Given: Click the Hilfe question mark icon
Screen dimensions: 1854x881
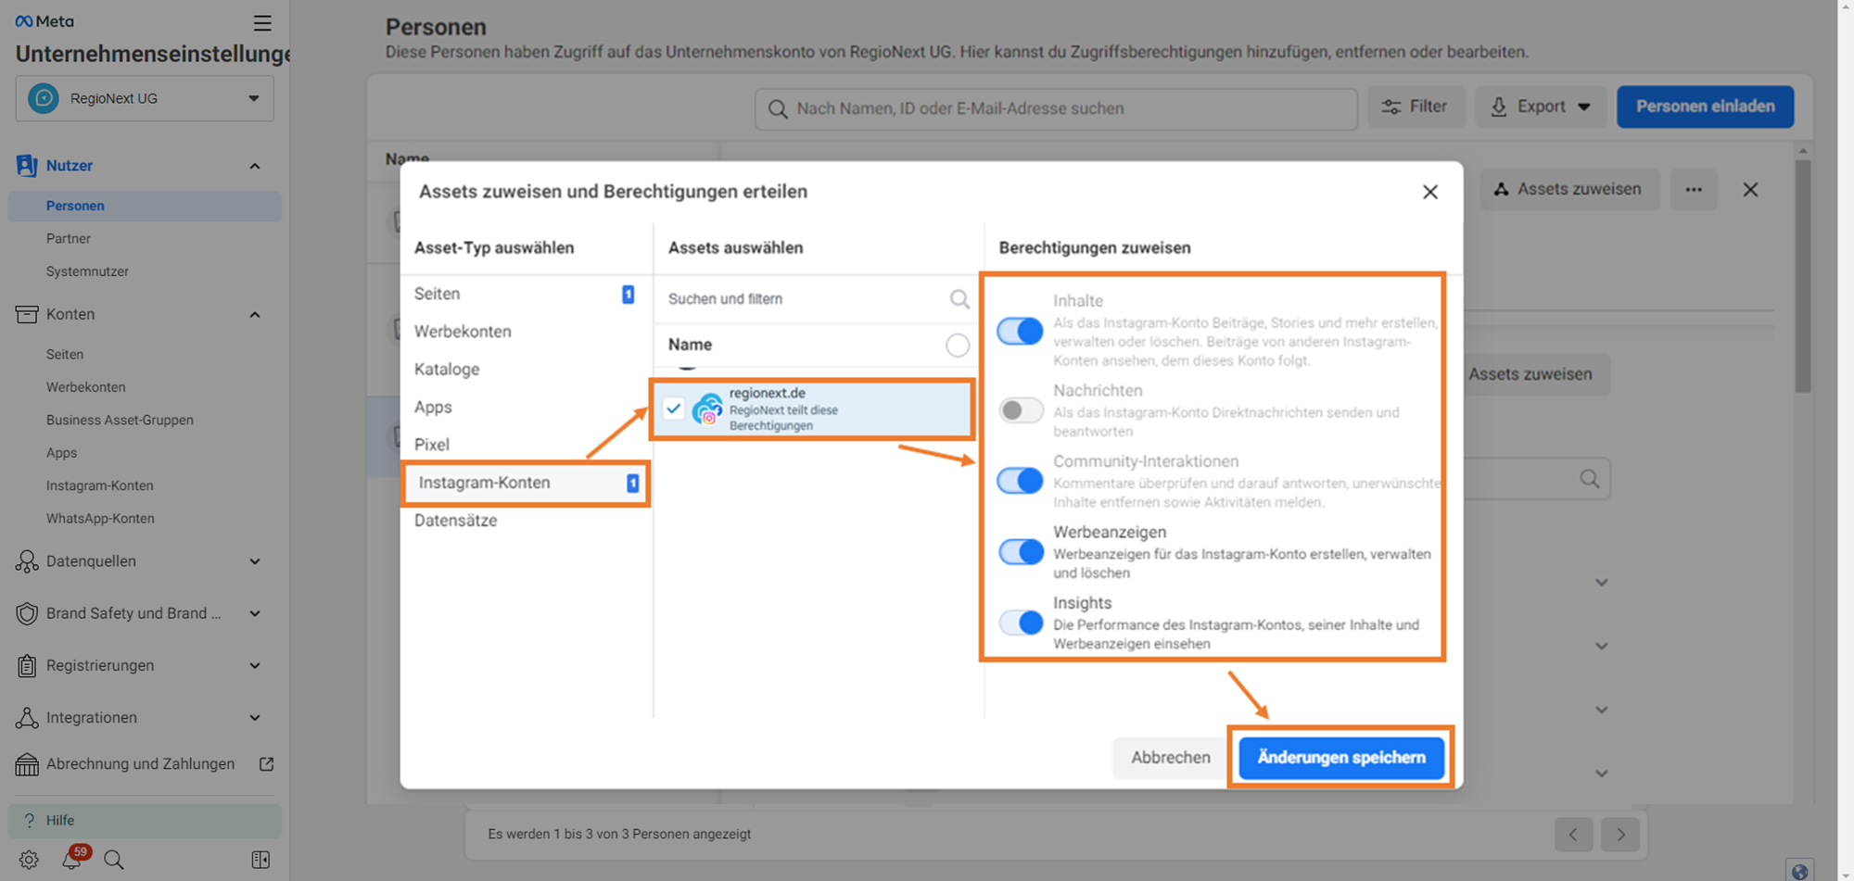Looking at the screenshot, I should point(29,821).
